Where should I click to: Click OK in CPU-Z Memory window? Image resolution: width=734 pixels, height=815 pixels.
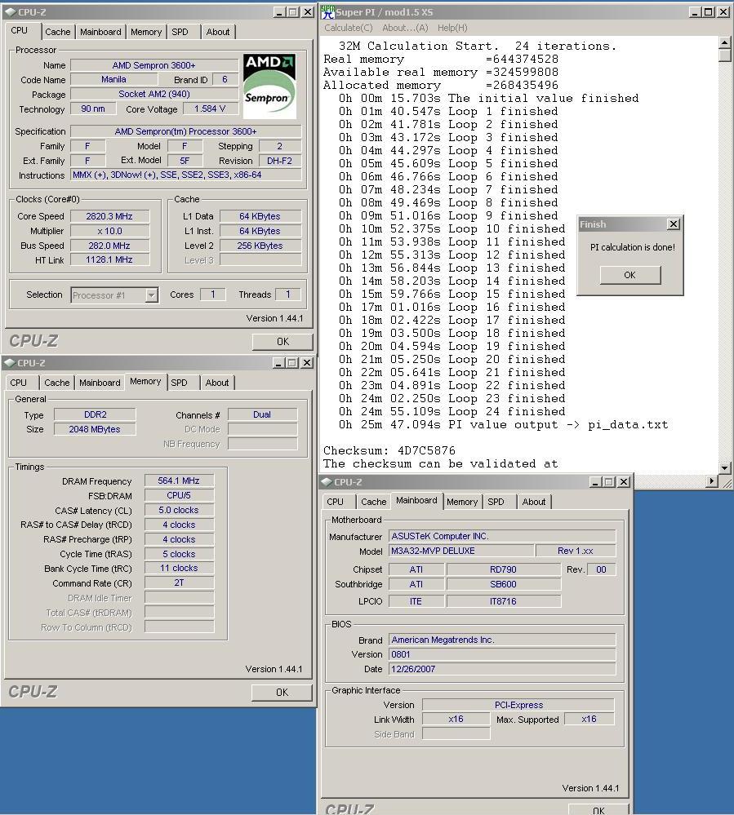point(282,693)
